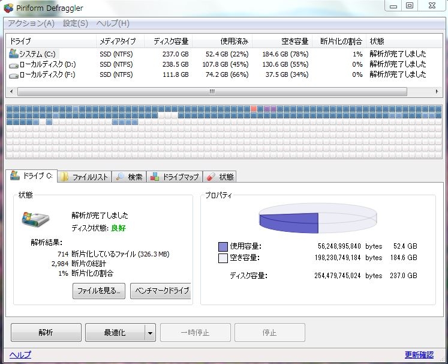Click the scrollbar right arrow in drive list
Screen dimensions: 448x364
click(437, 91)
